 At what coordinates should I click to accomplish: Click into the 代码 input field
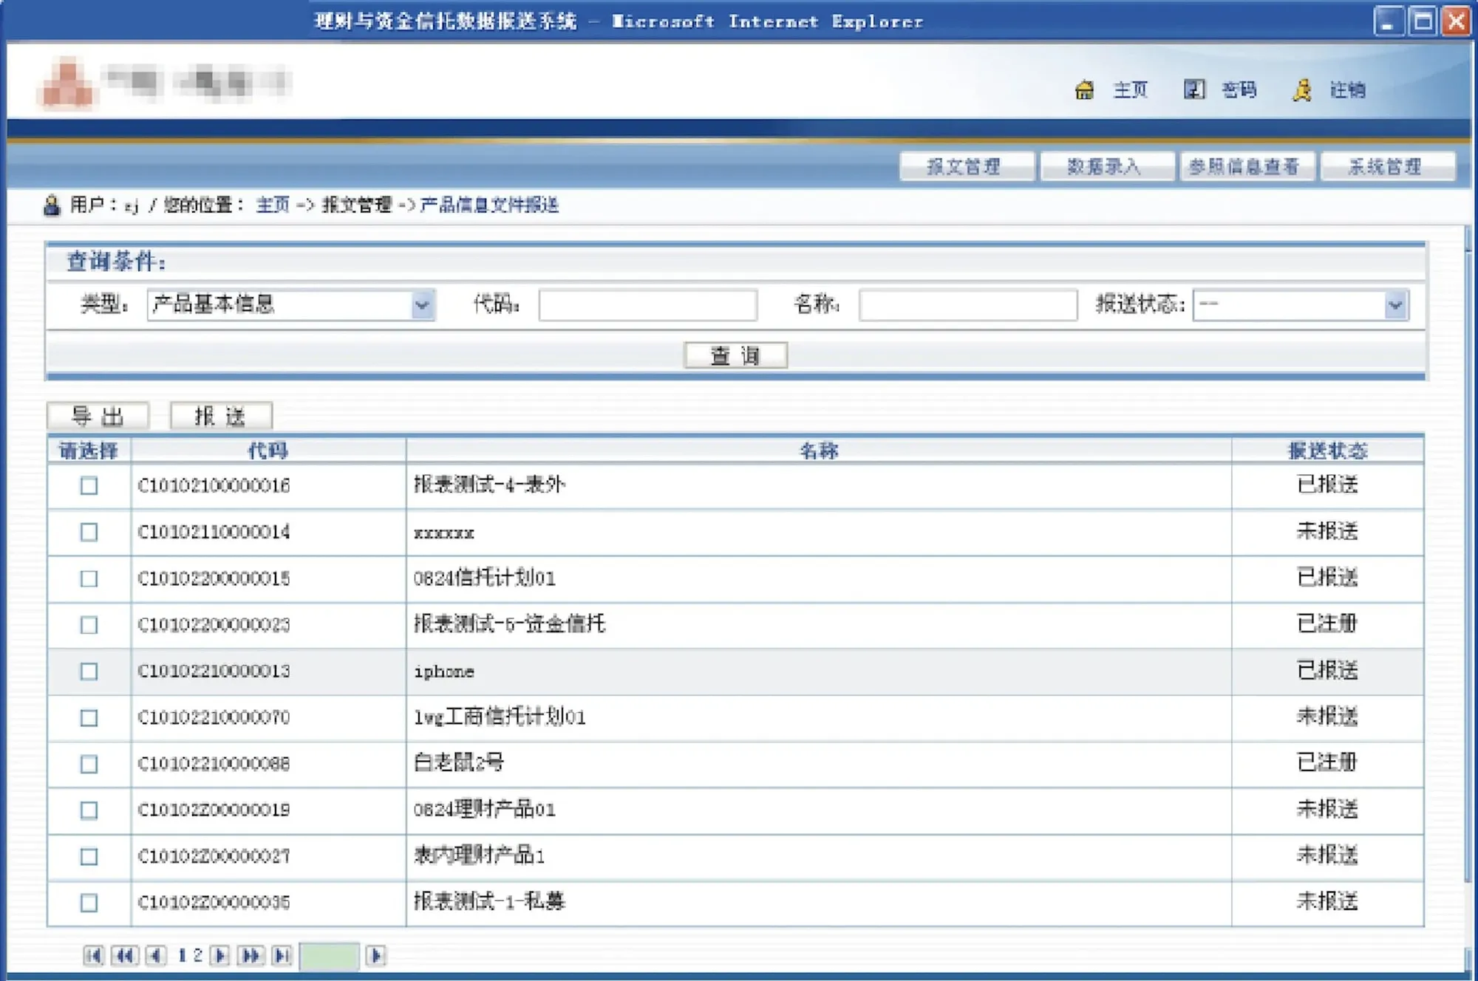coord(647,304)
